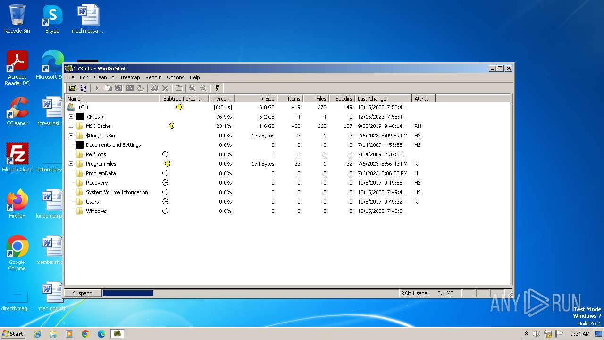Screen dimensions: 604x340
Task: Click the scan progress bar in the status bar
Action: [251, 293]
